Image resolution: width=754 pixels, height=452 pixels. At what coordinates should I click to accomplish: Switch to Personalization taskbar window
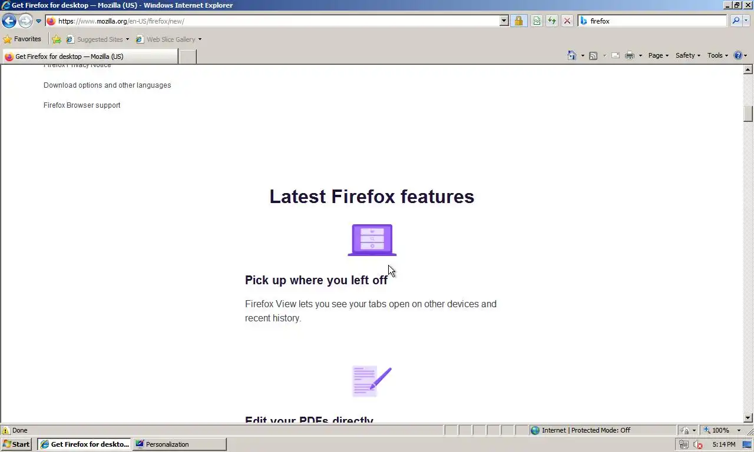pos(179,444)
